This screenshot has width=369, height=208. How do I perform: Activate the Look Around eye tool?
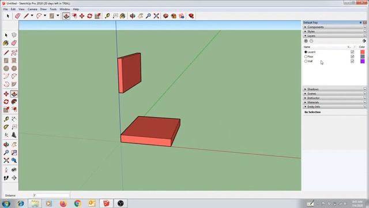14,170
